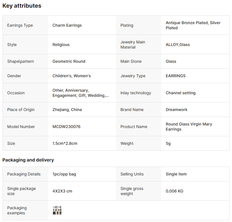Viewport: 232px width, 222px height.
Task: Click the Dreamwork brand name value
Action: click(x=177, y=110)
